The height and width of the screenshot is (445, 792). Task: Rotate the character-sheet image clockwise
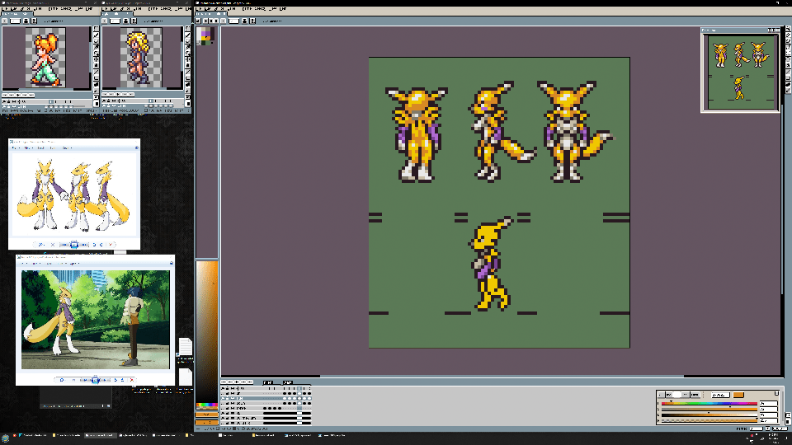pos(100,245)
